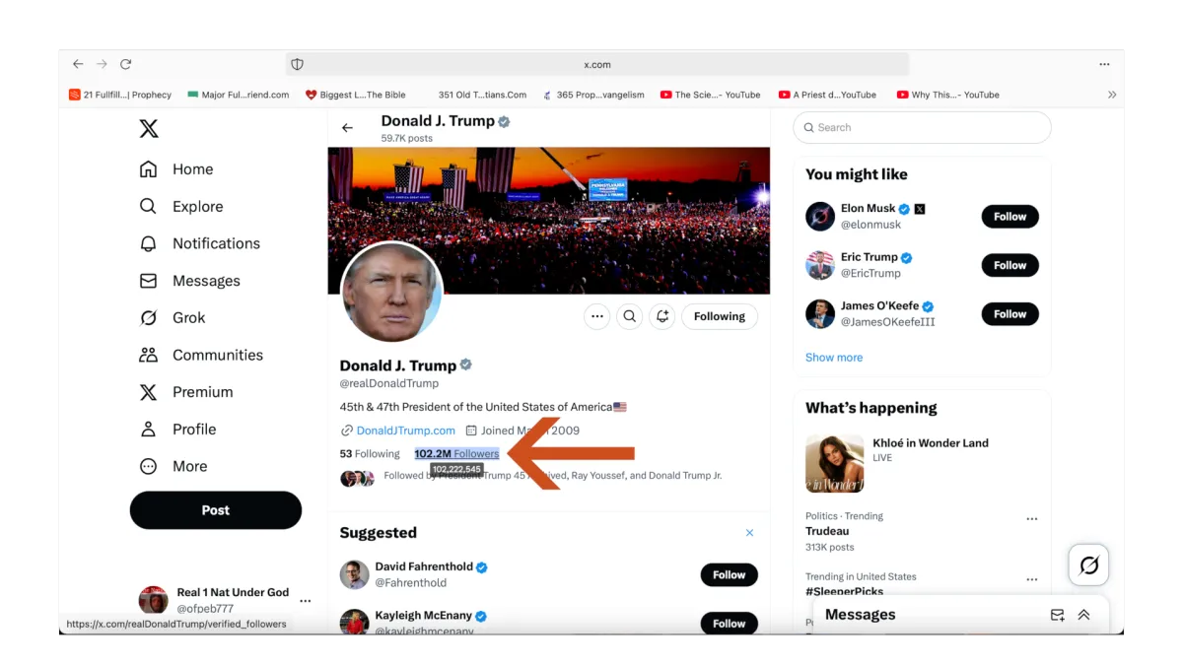The height and width of the screenshot is (665, 1183).
Task: Click the Real 1 Nat Under God avatar
Action: pyautogui.click(x=153, y=600)
